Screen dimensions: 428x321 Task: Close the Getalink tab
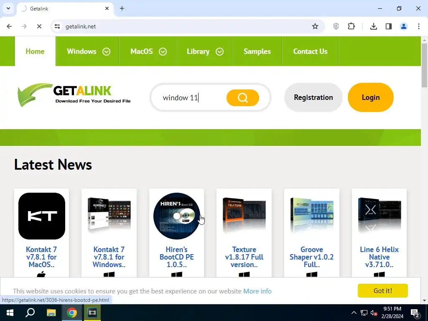[x=107, y=8]
